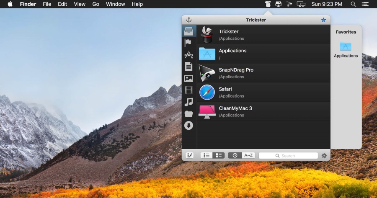Image resolution: width=377 pixels, height=198 pixels.
Task: Toggle the blue Favorites star
Action: [x=324, y=20]
